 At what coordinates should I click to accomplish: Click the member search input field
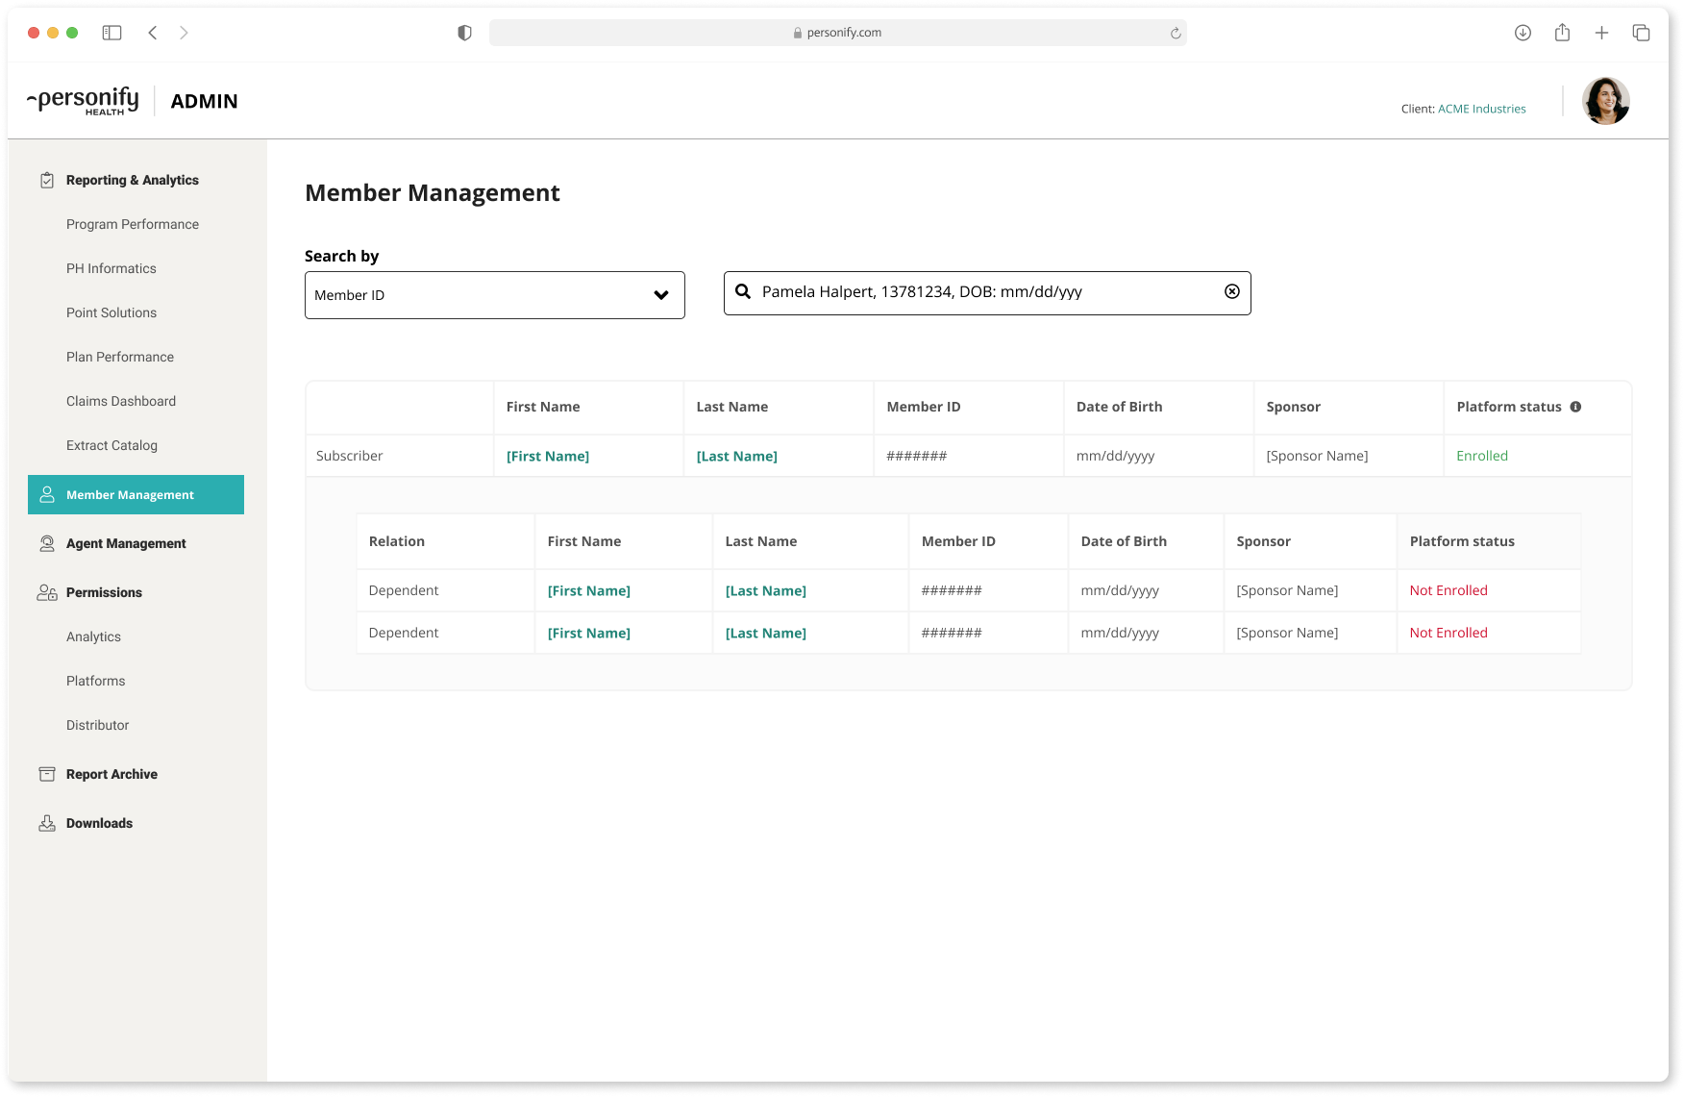click(987, 292)
